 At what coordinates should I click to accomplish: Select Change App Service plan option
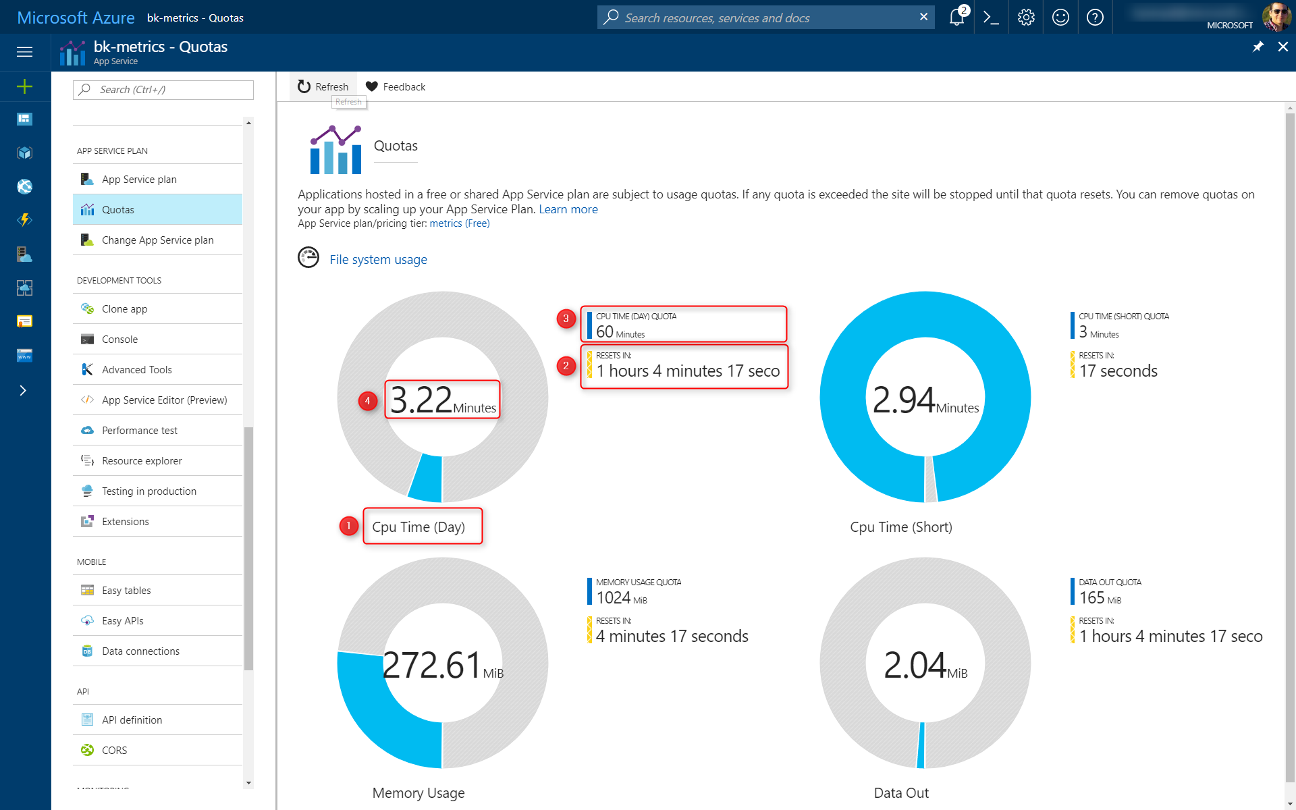(x=158, y=240)
